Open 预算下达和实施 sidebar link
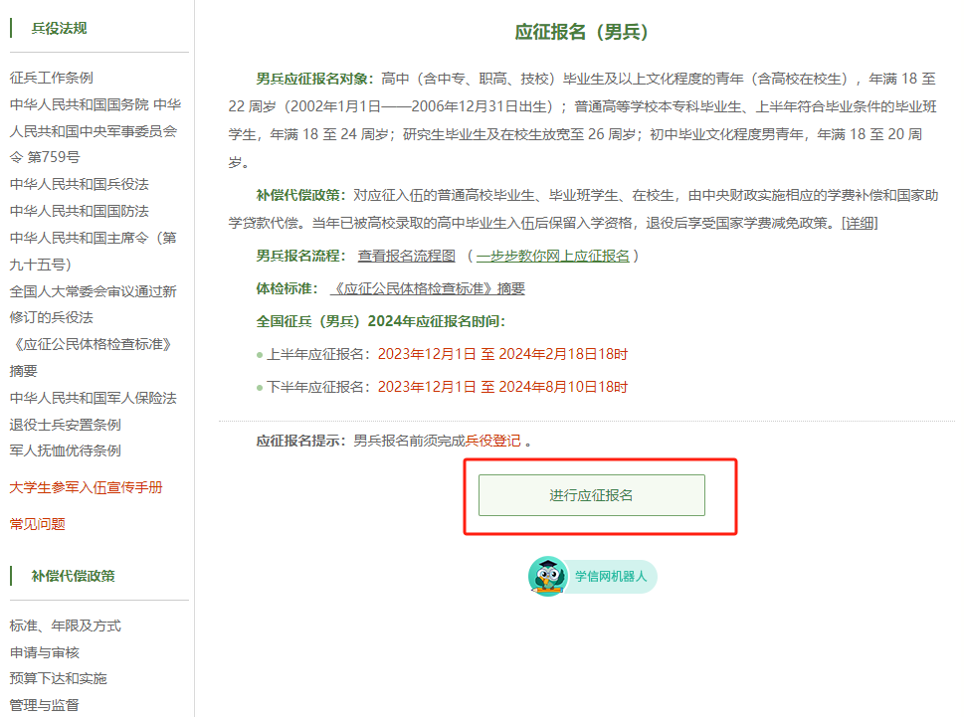 59,678
